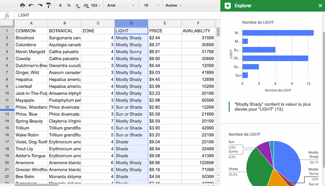Click into the formula bar showing LIGHT
The width and height of the screenshot is (325, 186).
click(117, 15)
